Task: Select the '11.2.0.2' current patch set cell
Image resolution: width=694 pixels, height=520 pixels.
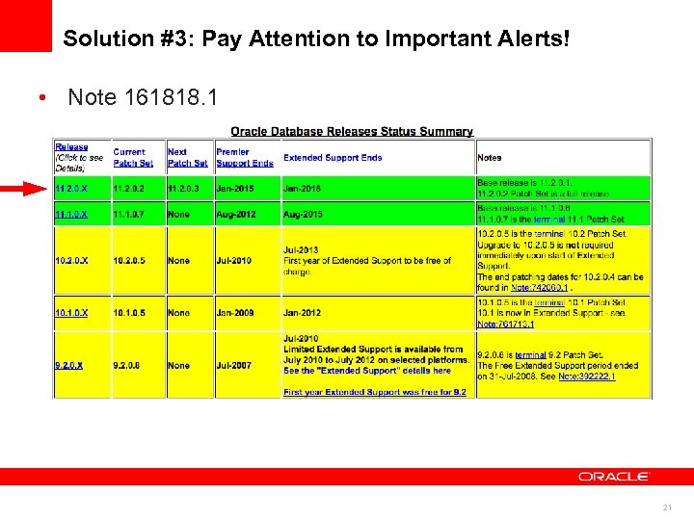Action: pyautogui.click(x=139, y=189)
